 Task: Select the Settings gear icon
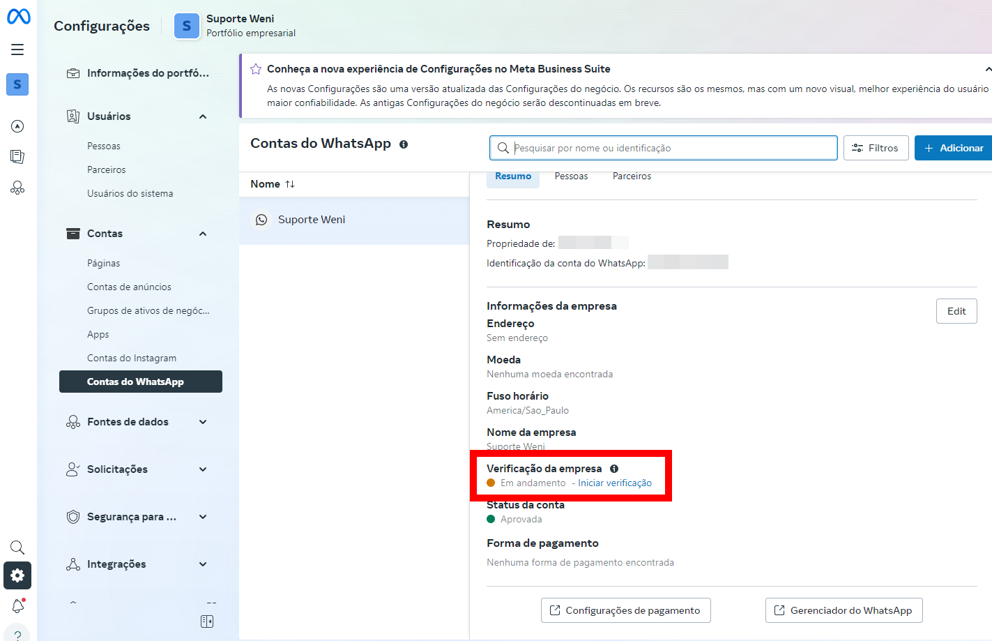(x=17, y=575)
